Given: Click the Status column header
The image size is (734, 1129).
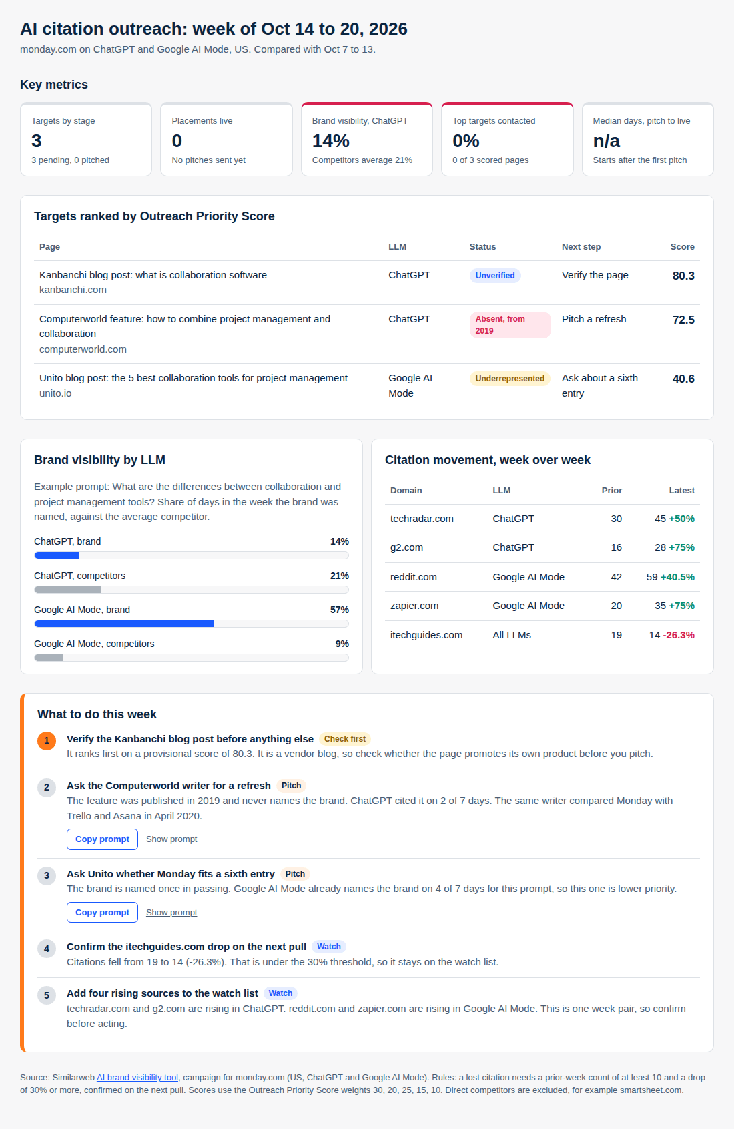Looking at the screenshot, I should pyautogui.click(x=482, y=247).
